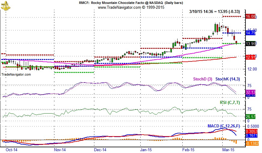Click the 75 level on RSI axis

pyautogui.click(x=249, y=109)
